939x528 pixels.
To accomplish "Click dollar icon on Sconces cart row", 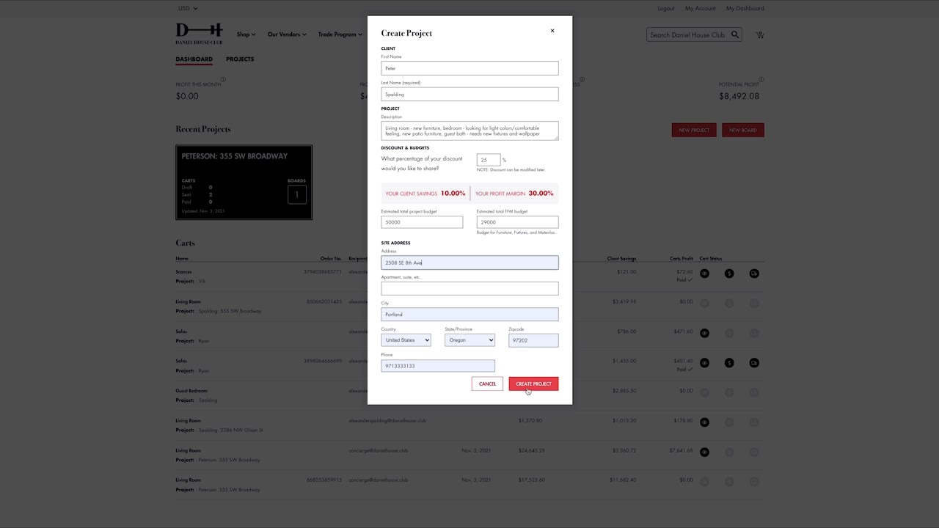I will (x=729, y=274).
